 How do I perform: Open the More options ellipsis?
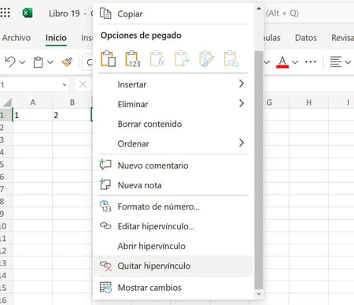pos(311,62)
